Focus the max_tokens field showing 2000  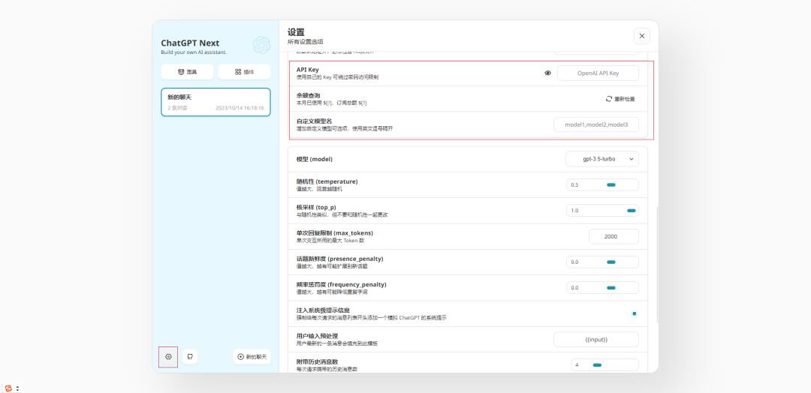[x=614, y=236]
